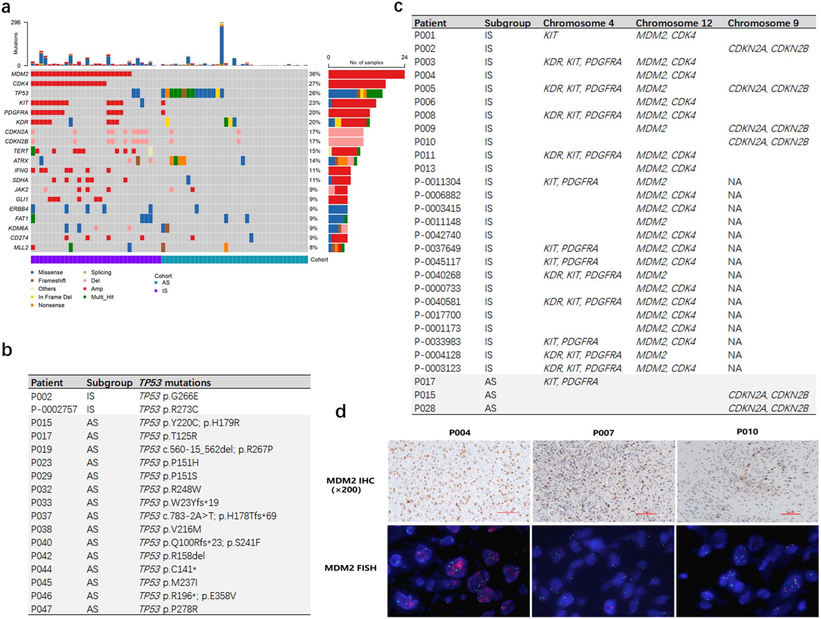Click the purple section of Cohort bar
Image resolution: width=821 pixels, height=619 pixels.
95,259
